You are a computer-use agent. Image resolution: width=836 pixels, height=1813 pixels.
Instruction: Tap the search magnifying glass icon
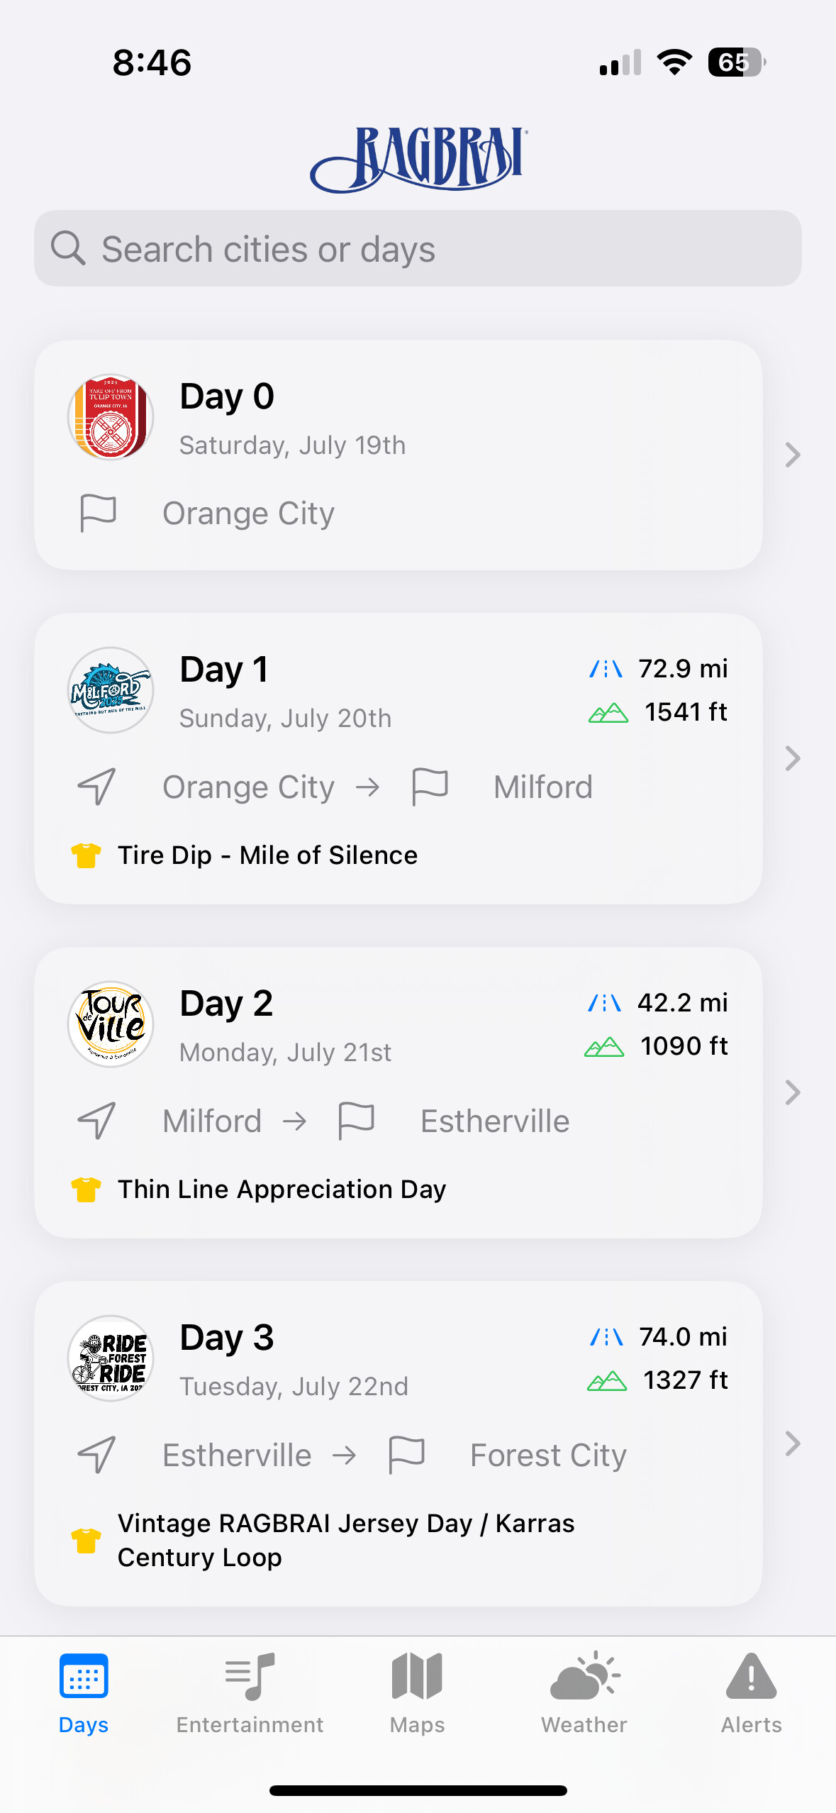click(68, 249)
